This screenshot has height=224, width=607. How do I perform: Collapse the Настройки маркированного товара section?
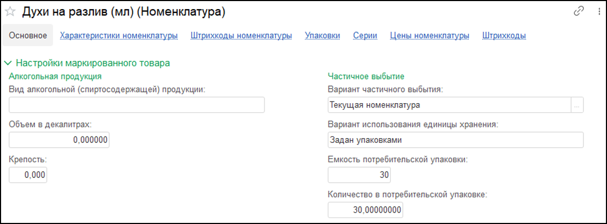click(x=8, y=63)
